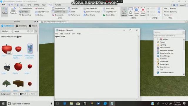This screenshot has height=106, width=188.
Task: Open Notepad Format menu
Action: [x=67, y=34]
